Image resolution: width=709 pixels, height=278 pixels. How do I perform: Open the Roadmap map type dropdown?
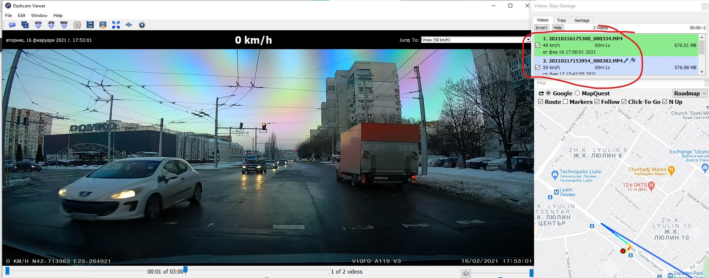click(690, 94)
